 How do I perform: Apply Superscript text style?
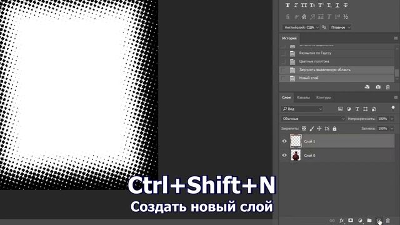321,5
